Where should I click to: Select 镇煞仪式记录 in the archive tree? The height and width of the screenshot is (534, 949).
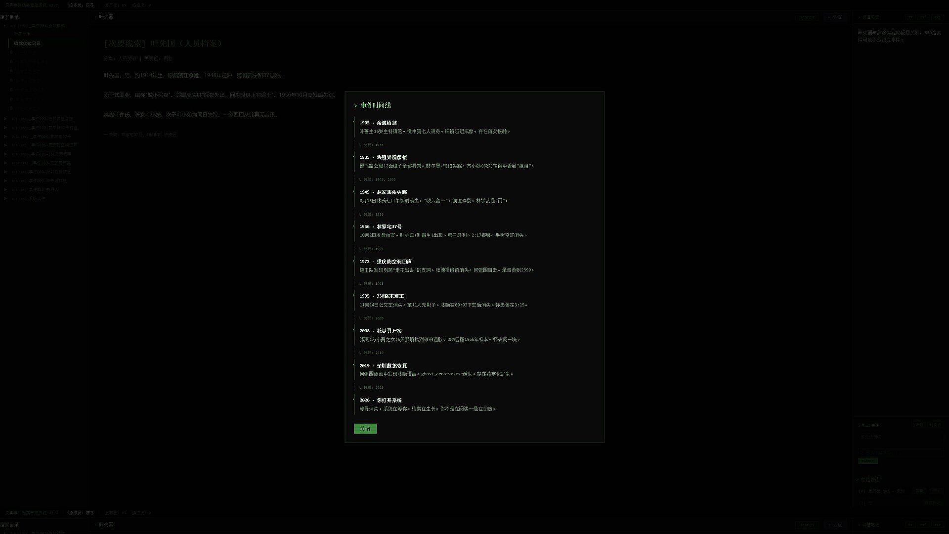point(27,44)
